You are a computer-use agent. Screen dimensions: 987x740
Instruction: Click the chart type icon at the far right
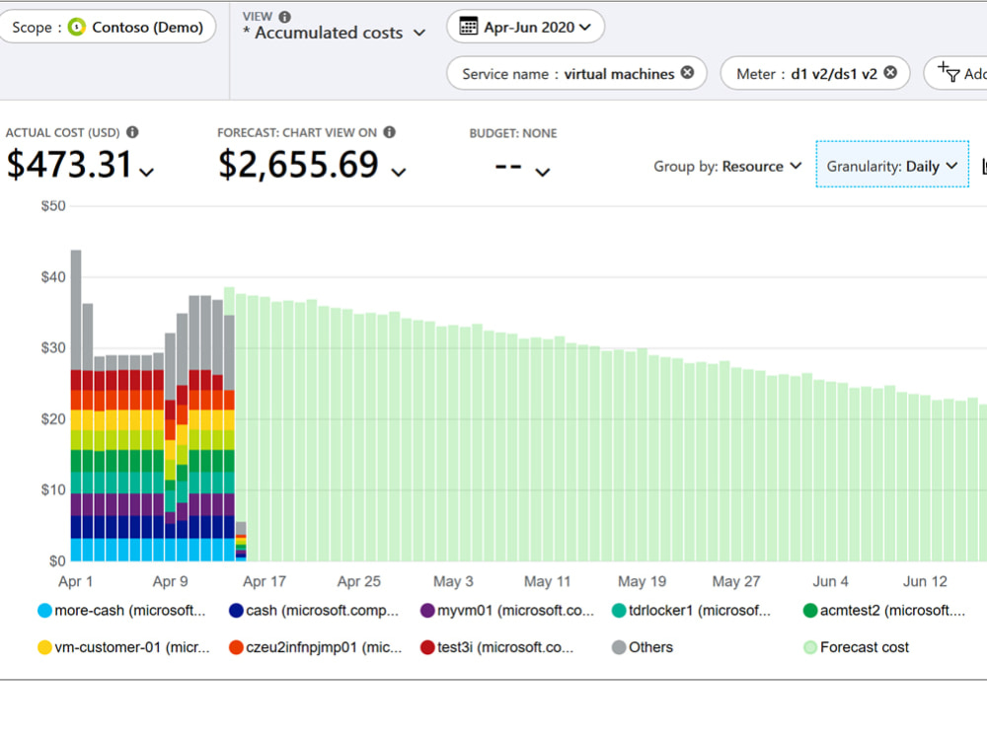(x=982, y=166)
